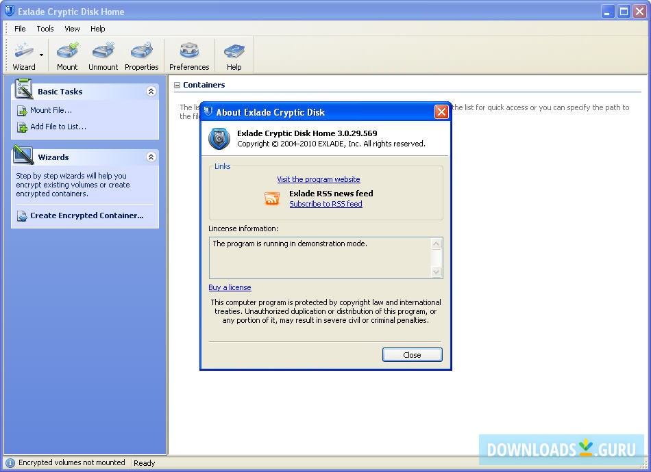Image resolution: width=651 pixels, height=472 pixels.
Task: Click the Exlade shield icon in About dialog
Action: click(218, 138)
